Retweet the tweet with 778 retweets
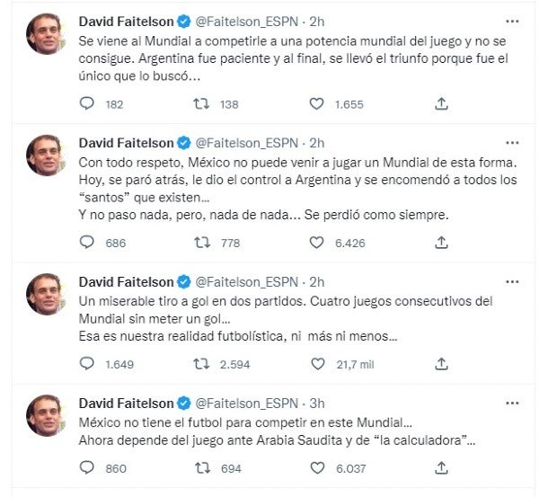 tap(203, 242)
